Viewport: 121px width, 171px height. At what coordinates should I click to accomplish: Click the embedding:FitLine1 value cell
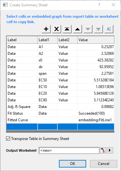click(96, 120)
